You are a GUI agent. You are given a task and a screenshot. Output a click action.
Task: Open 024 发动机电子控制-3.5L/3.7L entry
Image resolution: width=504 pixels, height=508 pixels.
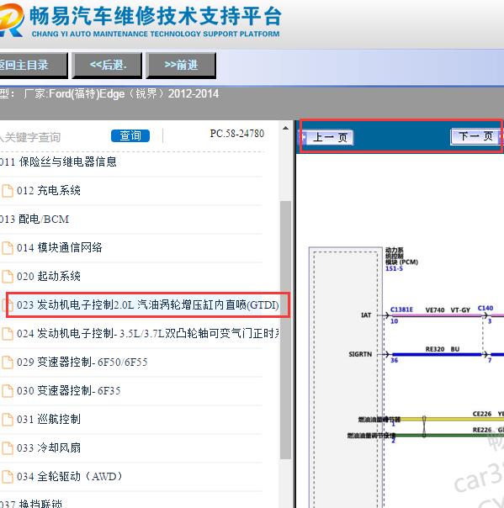pyautogui.click(x=148, y=333)
